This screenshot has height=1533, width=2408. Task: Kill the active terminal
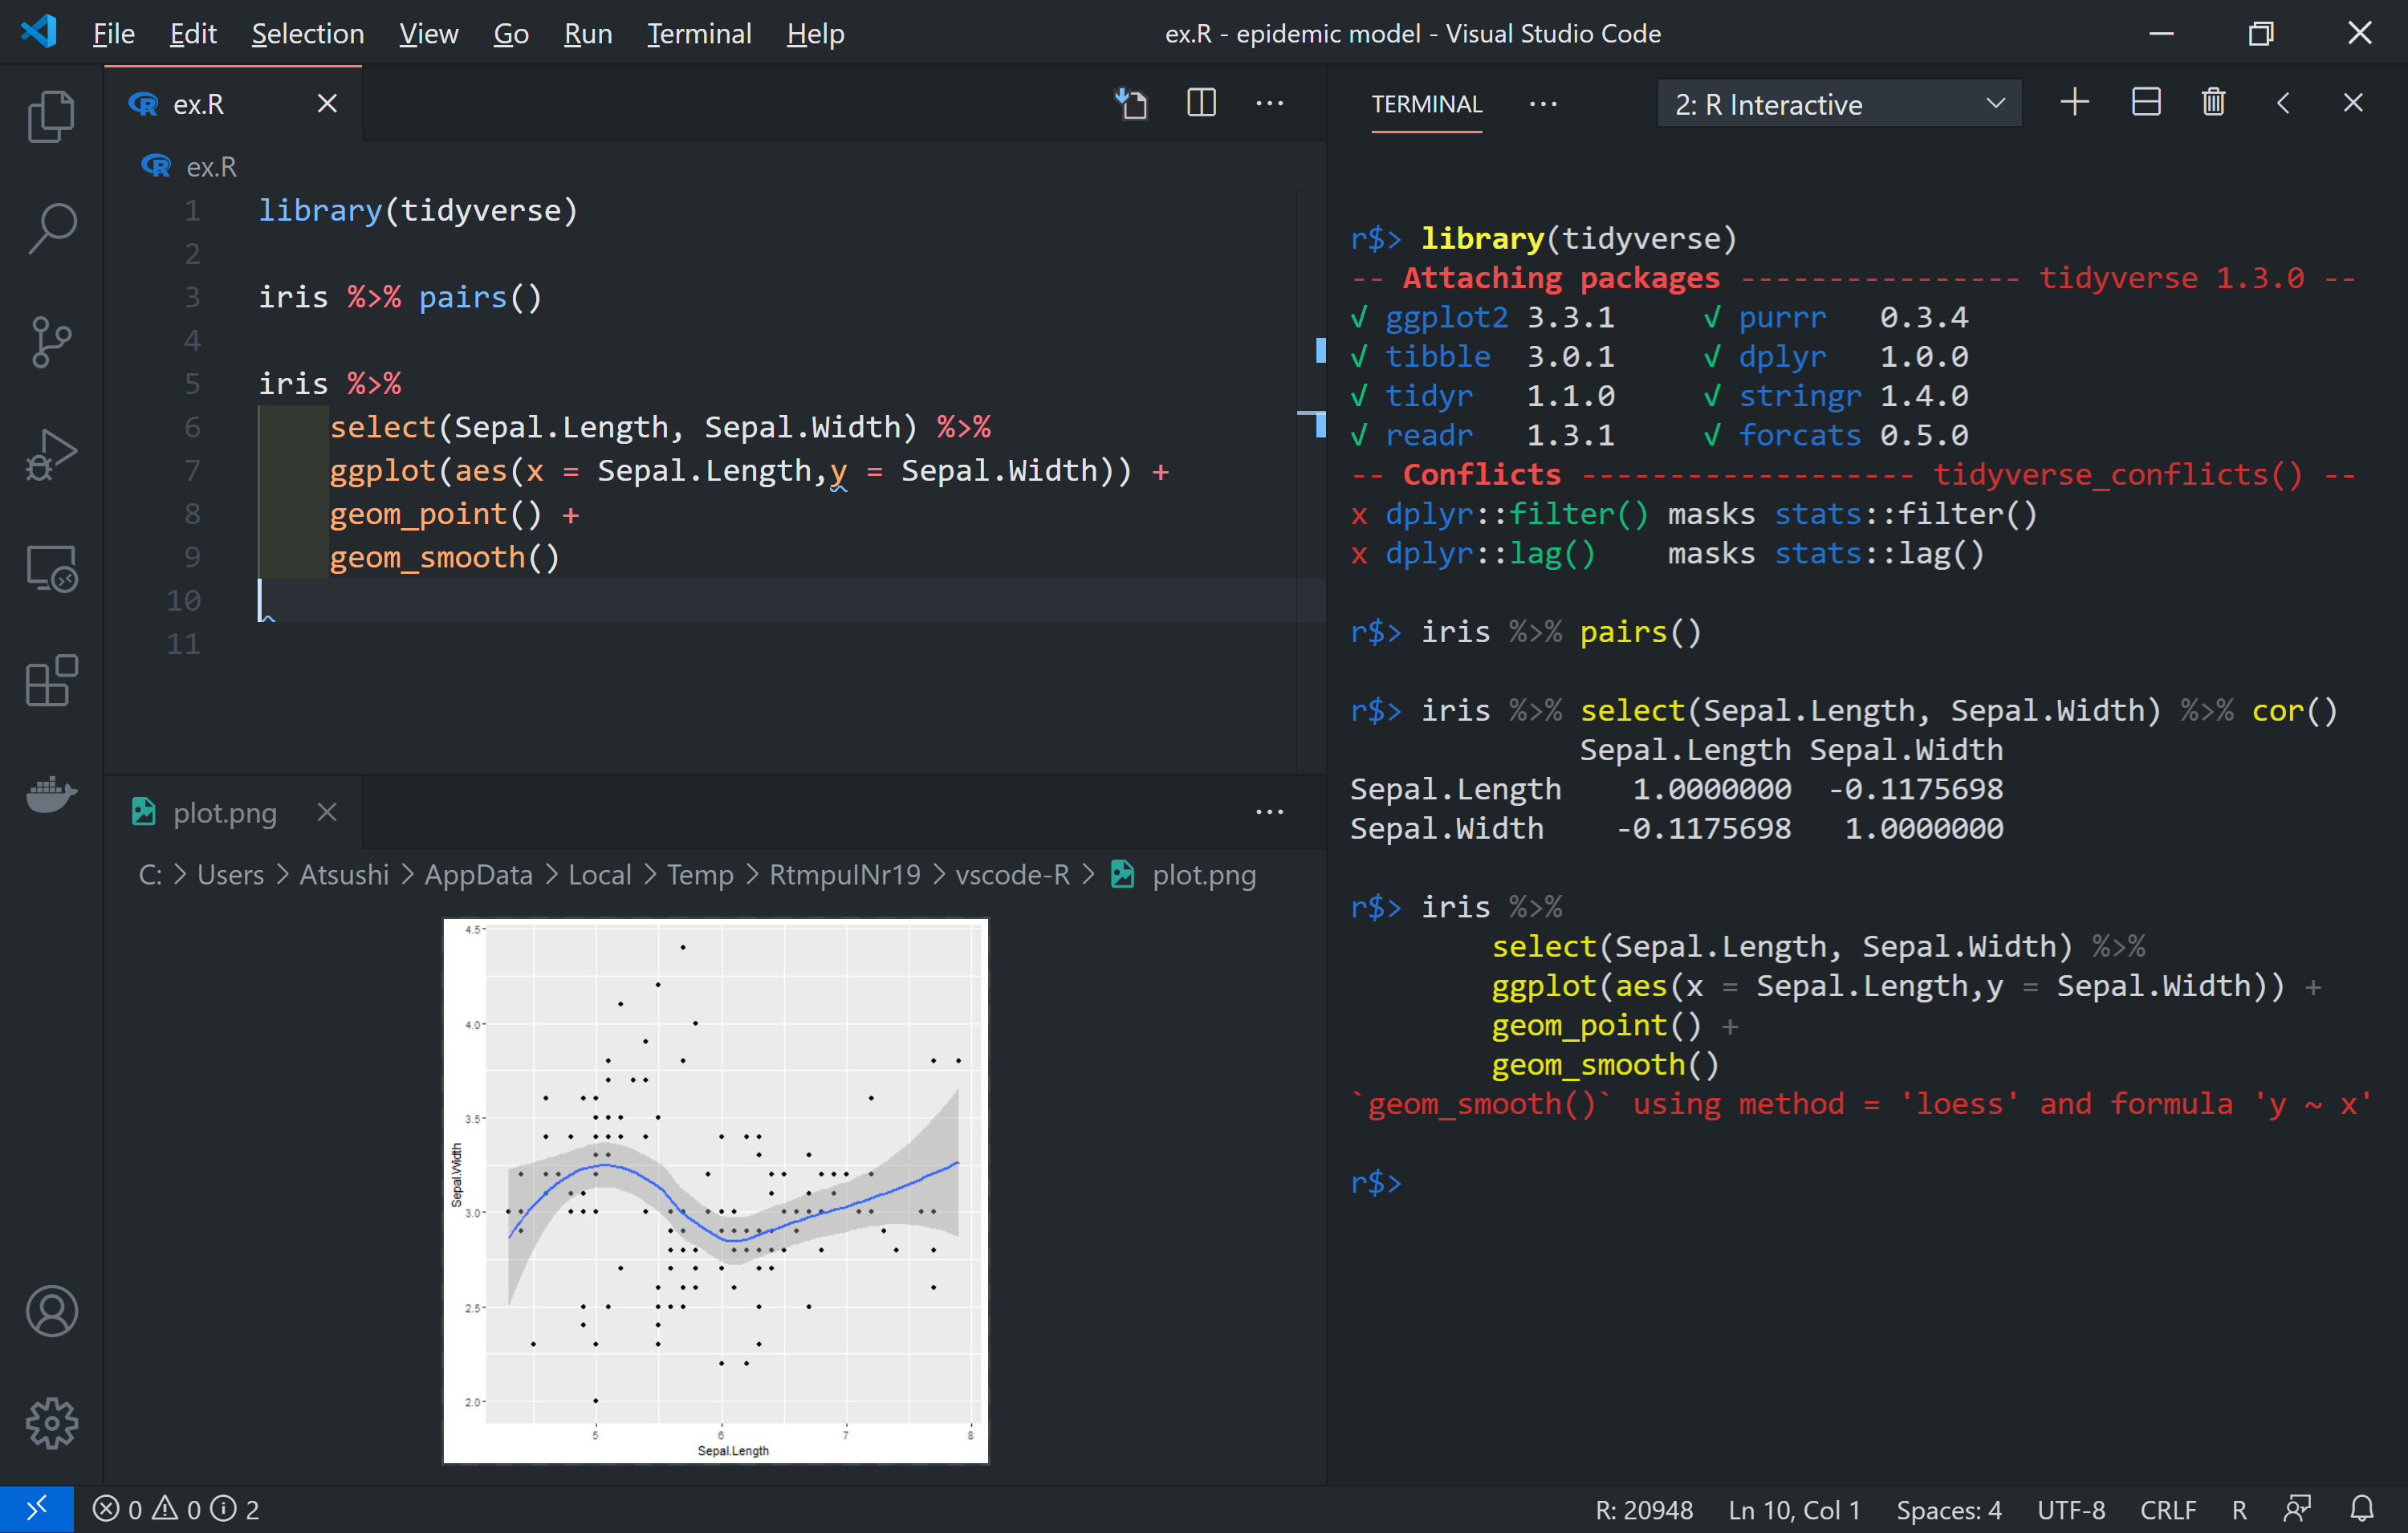pos(2213,101)
